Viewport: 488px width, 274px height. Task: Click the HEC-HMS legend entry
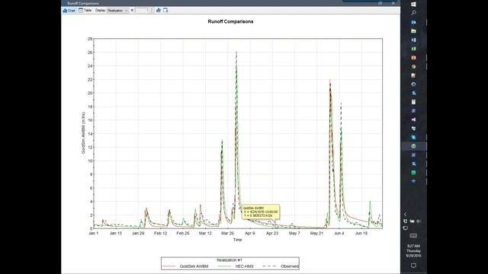click(x=244, y=266)
